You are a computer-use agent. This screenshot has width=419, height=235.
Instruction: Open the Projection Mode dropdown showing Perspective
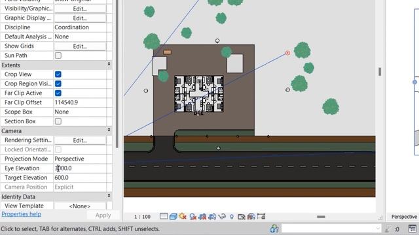pyautogui.click(x=80, y=159)
